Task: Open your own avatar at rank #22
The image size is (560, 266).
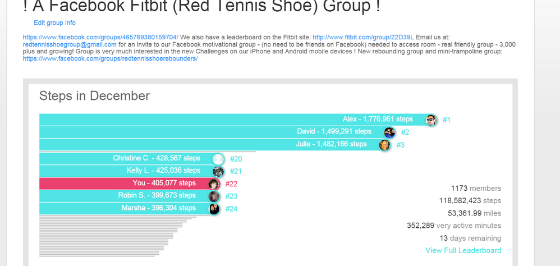Action: pyautogui.click(x=214, y=184)
